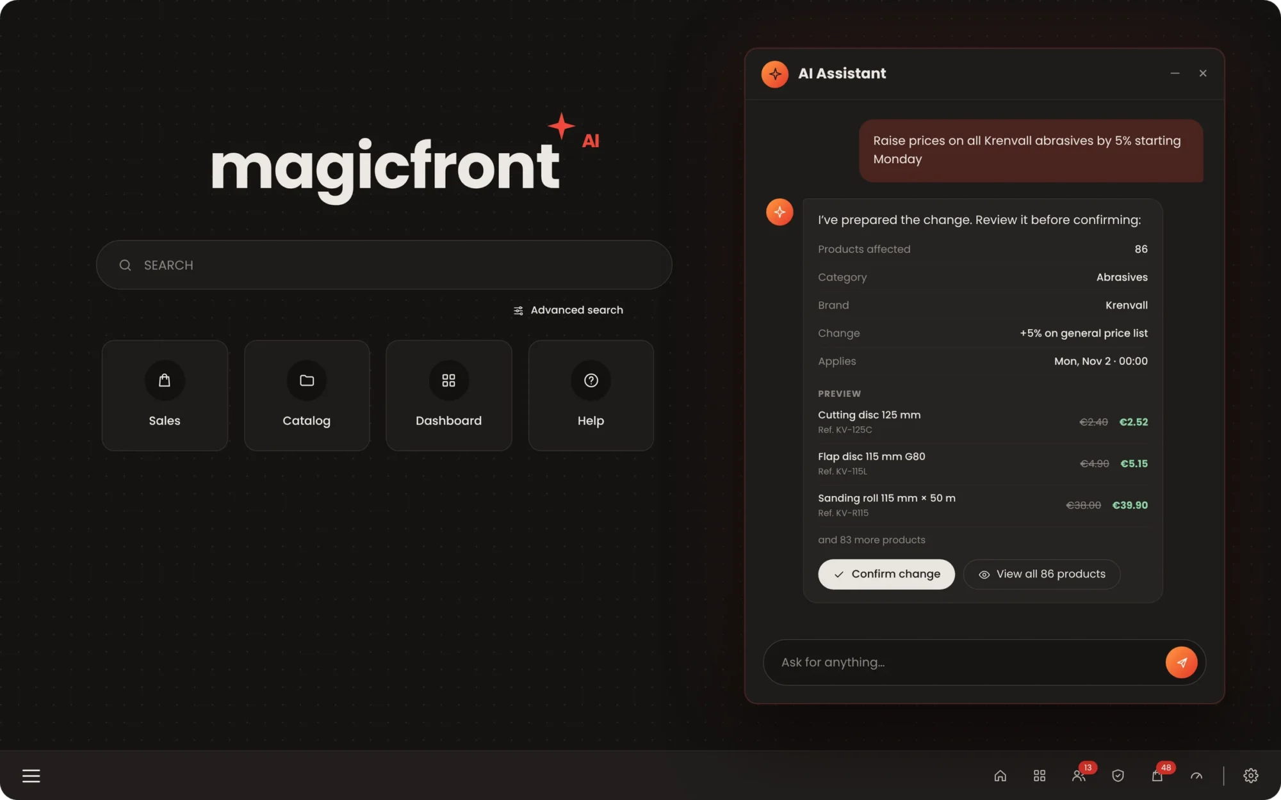Click the user message about raising prices
Screen dimensions: 1281x800
click(1031, 150)
